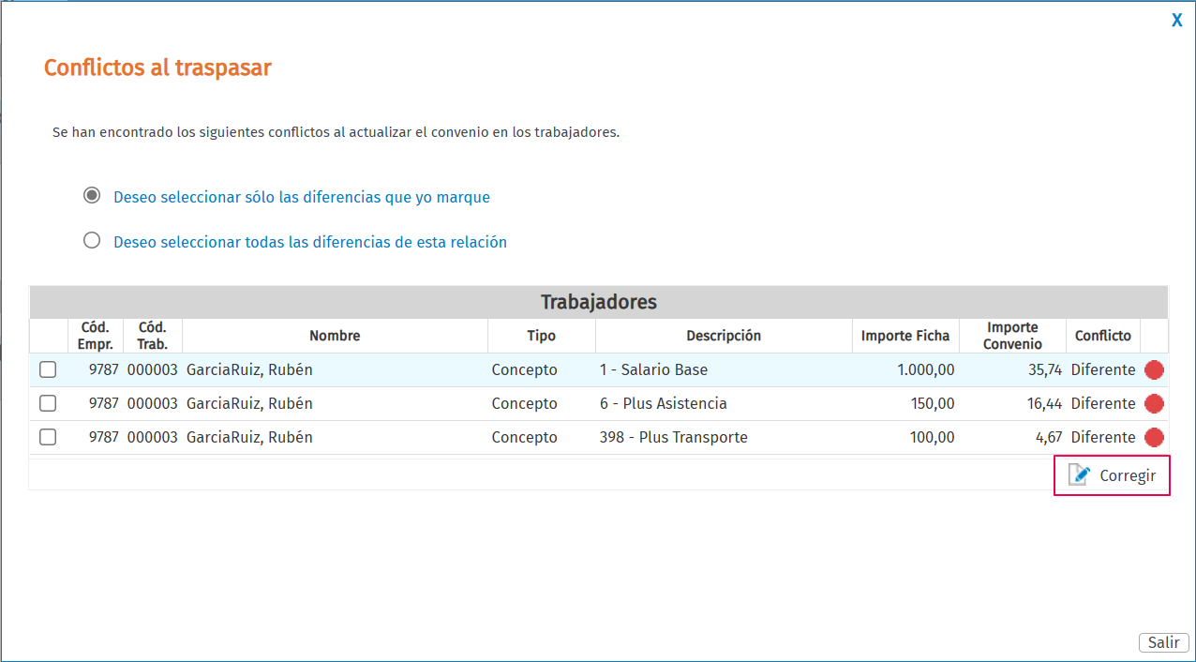
Task: Tick the checkbox for Plus Asistencia row
Action: click(48, 403)
